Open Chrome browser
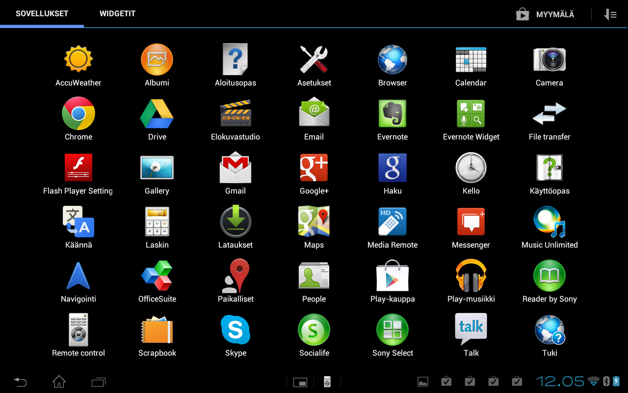628x393 pixels. [78, 113]
